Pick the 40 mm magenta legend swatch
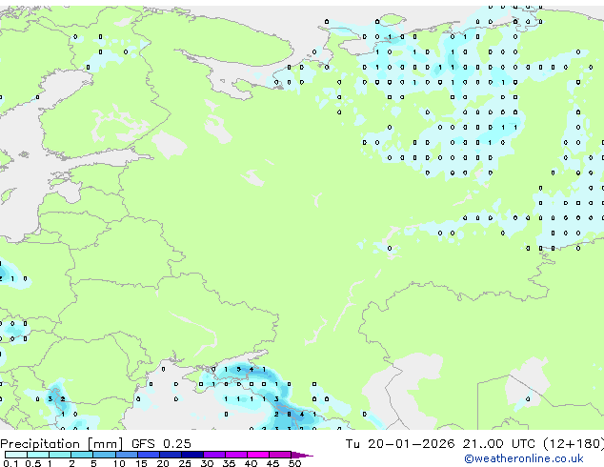This screenshot has width=604, height=467. coord(258,455)
